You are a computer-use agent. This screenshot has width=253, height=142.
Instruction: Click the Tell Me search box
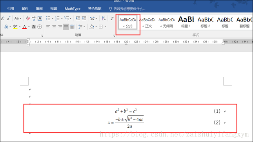coord(127,9)
